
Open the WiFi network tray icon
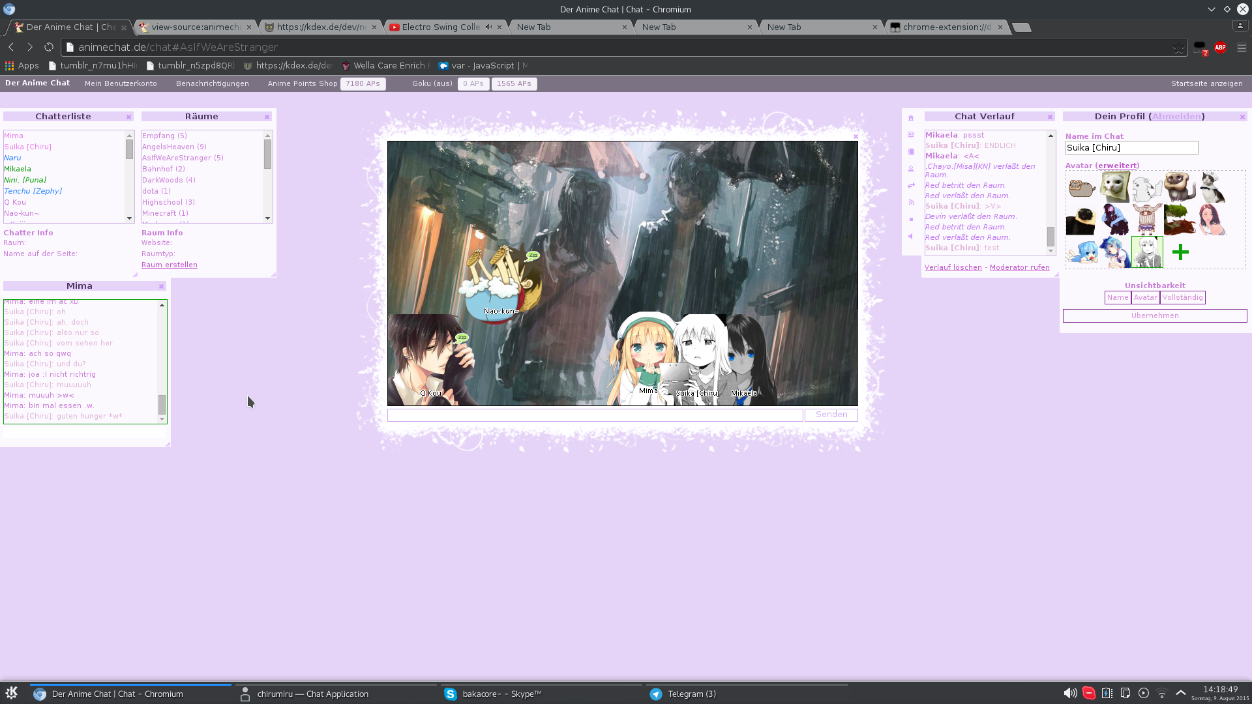1162,694
